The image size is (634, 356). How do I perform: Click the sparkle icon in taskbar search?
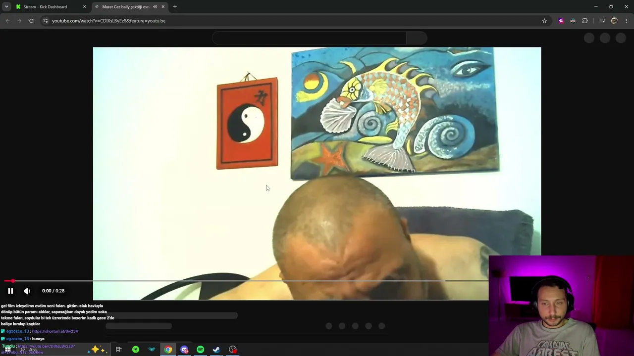click(97, 350)
